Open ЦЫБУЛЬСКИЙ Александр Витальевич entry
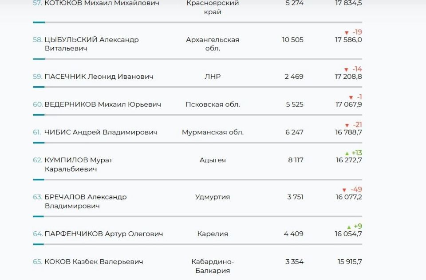The height and width of the screenshot is (280, 426). click(x=91, y=44)
